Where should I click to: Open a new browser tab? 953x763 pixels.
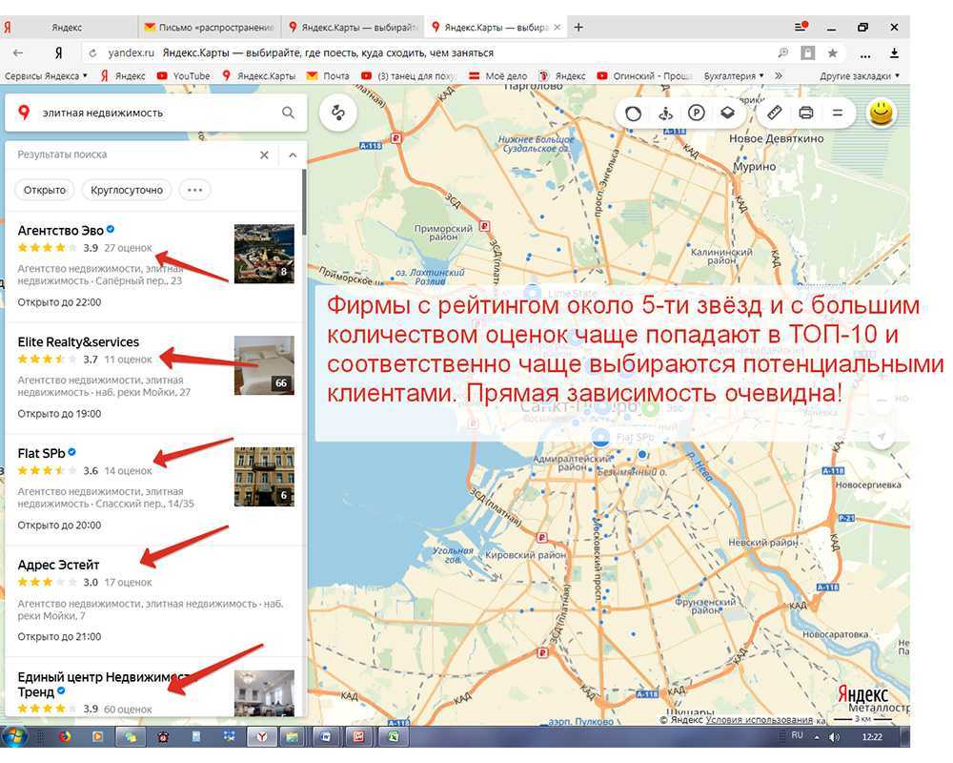click(x=578, y=28)
